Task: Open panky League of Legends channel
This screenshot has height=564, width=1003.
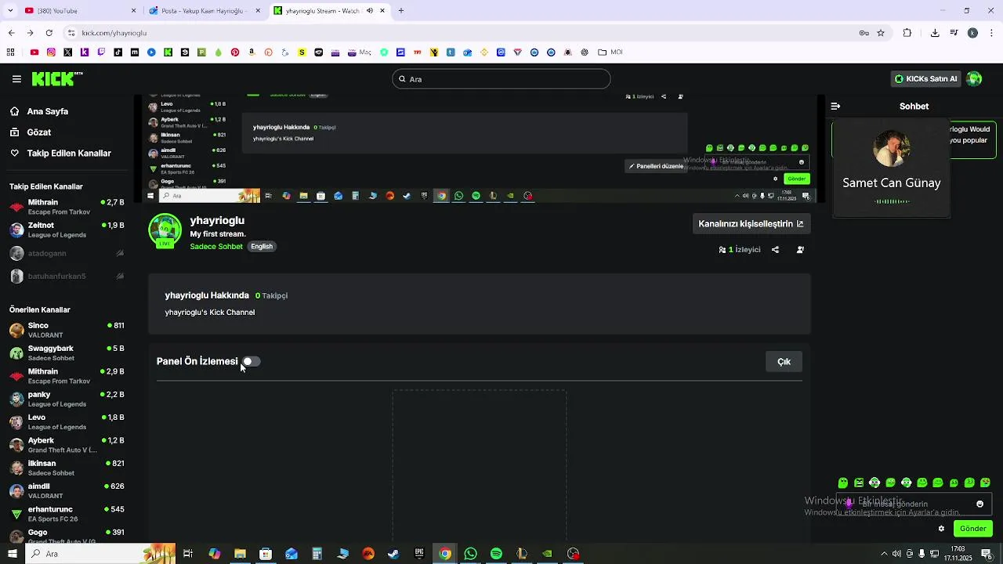Action: pos(67,399)
